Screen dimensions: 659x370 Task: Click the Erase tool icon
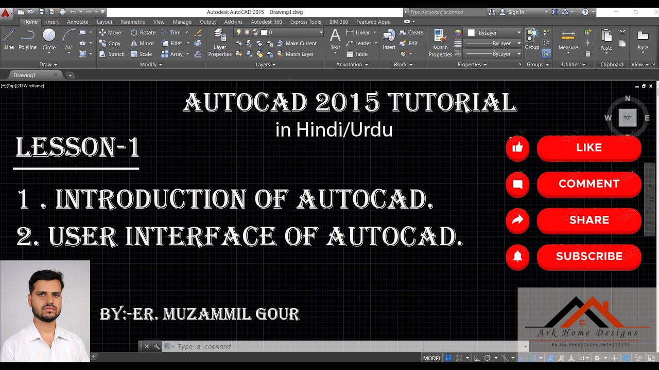(x=198, y=32)
